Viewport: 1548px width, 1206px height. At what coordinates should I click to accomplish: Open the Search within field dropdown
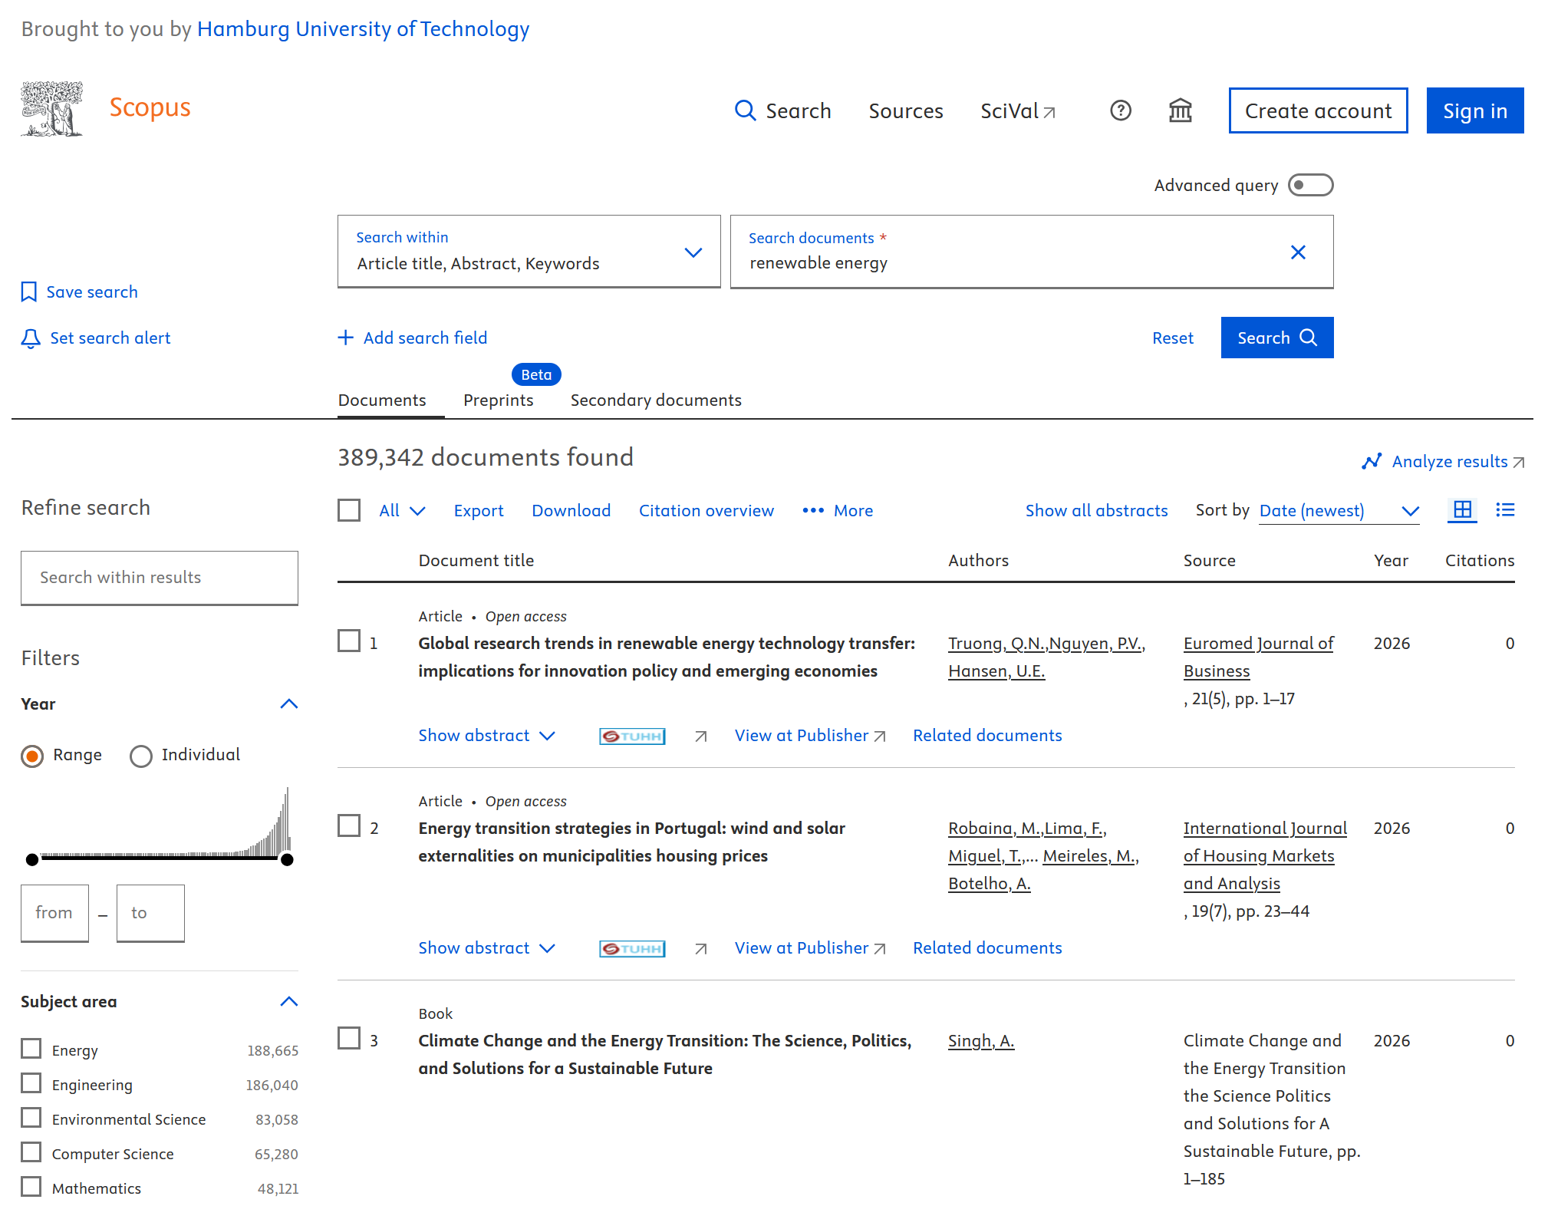(x=693, y=252)
